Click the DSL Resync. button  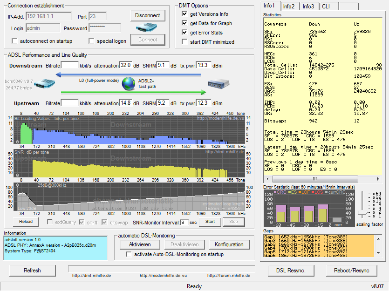click(x=291, y=271)
